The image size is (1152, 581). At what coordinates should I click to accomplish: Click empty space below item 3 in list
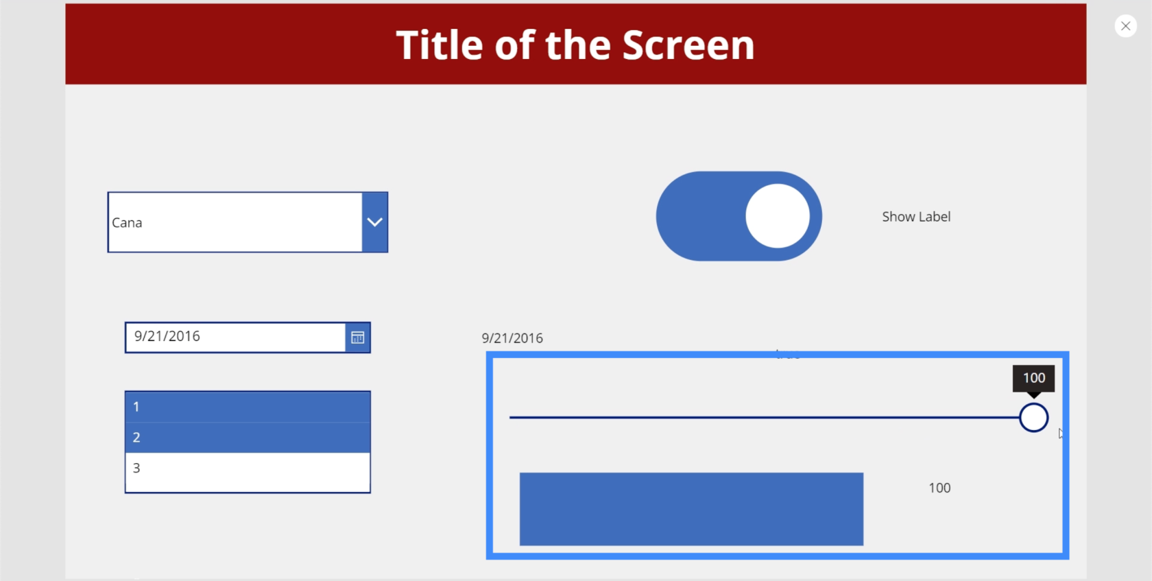[x=248, y=487]
